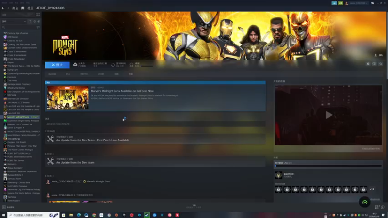The image size is (388, 218).
Task: Add game to favorites star
Action: coord(381,64)
